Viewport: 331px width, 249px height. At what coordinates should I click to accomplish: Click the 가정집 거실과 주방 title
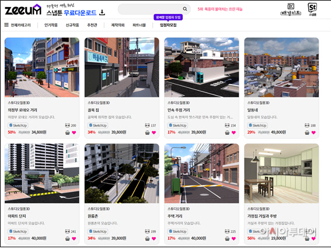point(262,216)
